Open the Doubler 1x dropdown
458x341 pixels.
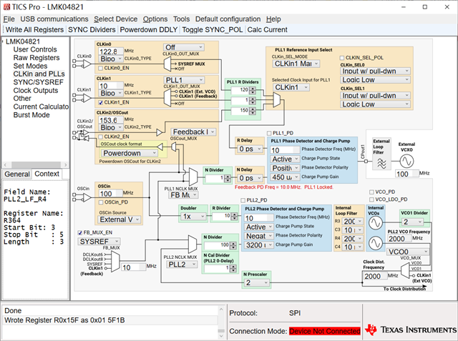point(193,217)
